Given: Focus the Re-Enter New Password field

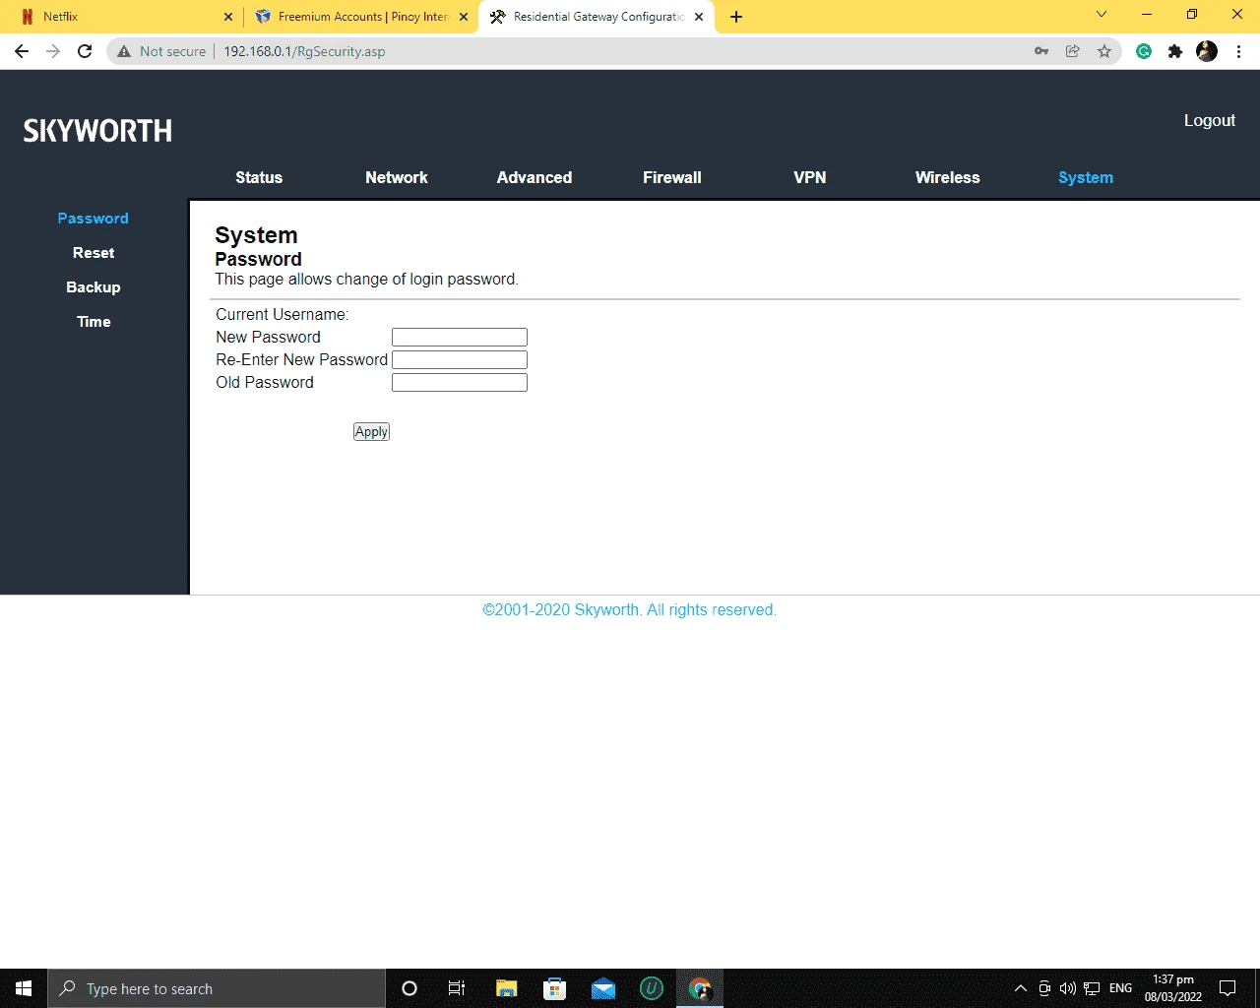Looking at the screenshot, I should (x=460, y=360).
